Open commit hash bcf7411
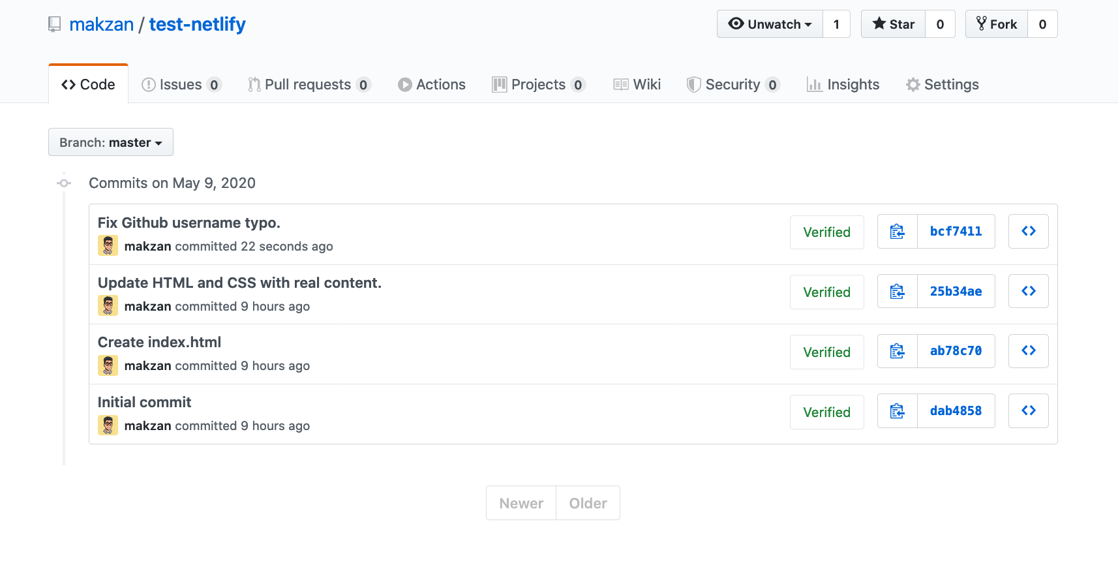 pos(956,231)
